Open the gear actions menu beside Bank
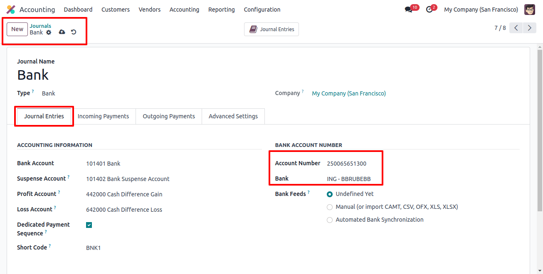This screenshot has width=543, height=274. click(49, 32)
